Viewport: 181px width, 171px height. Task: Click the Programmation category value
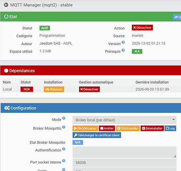pyautogui.click(x=52, y=36)
